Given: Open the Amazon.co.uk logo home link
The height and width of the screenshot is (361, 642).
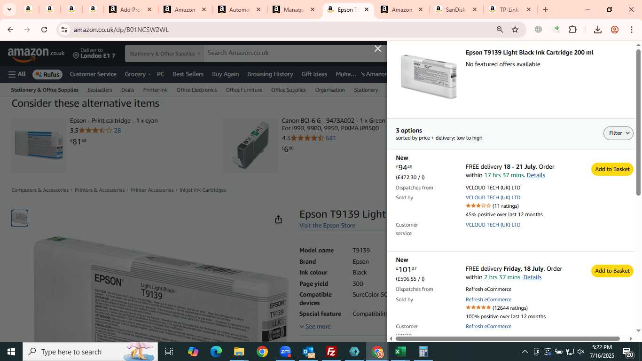Looking at the screenshot, I should [36, 54].
